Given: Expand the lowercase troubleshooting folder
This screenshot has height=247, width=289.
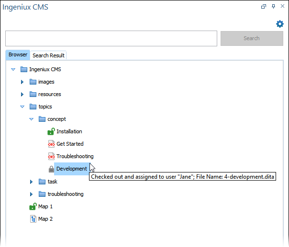Looking at the screenshot, I should tap(31, 194).
